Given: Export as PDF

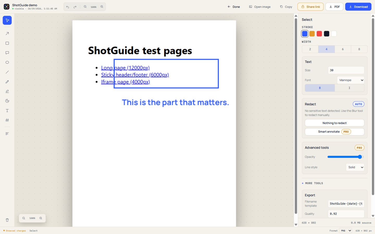Looking at the screenshot, I should point(334,7).
